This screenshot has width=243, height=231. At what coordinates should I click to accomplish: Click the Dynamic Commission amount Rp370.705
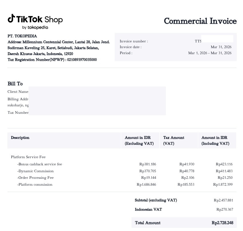(148, 171)
